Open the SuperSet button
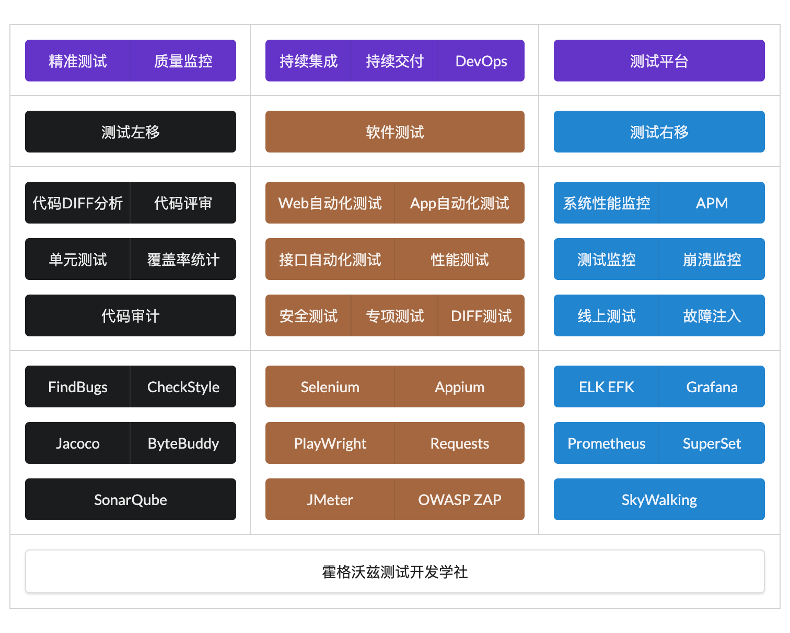 (x=712, y=443)
